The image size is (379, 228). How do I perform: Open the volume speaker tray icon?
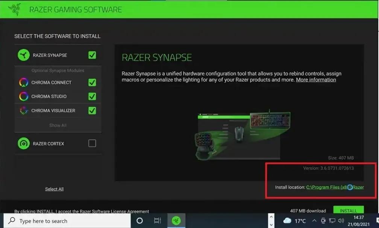click(x=341, y=220)
